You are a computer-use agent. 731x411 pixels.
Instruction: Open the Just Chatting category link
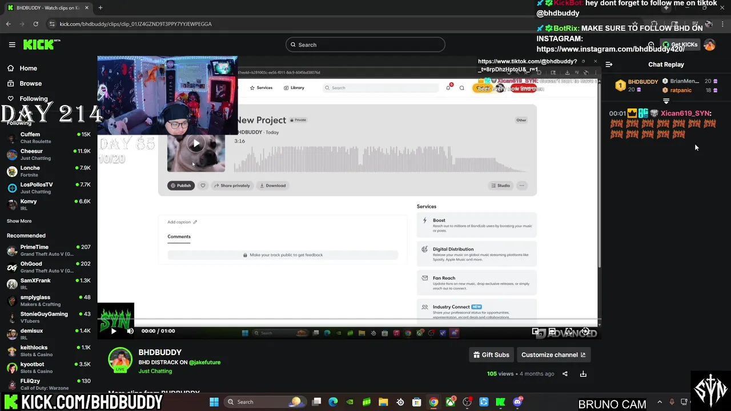click(155, 371)
